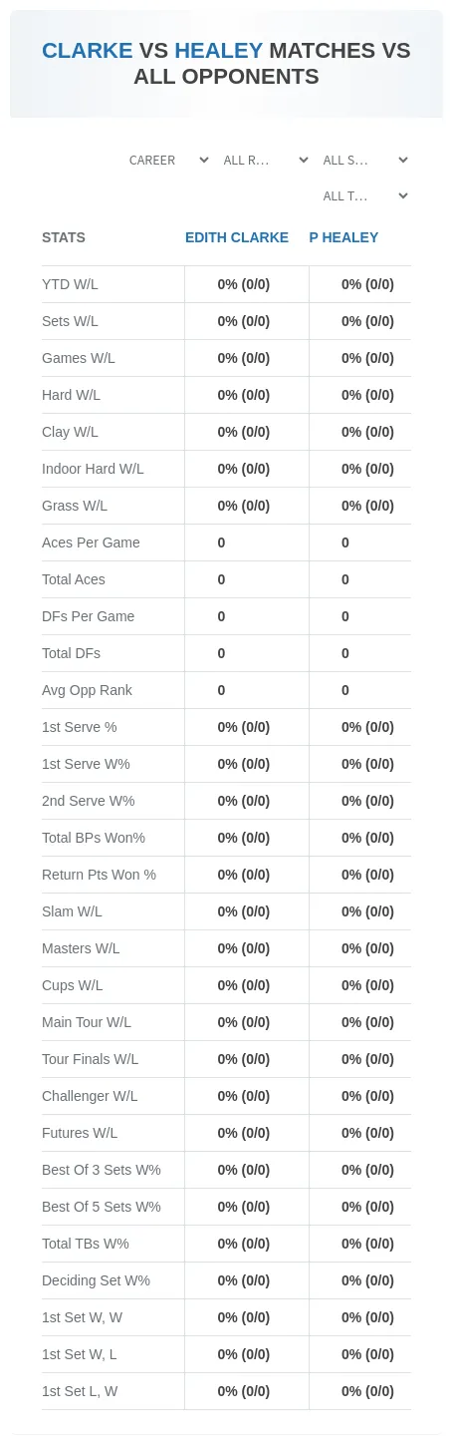Click the Total Aces row label

74,579
